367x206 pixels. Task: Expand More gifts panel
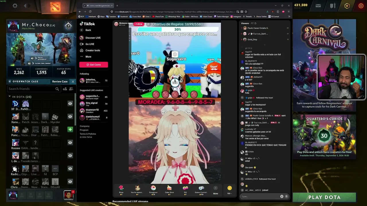click(x=216, y=191)
